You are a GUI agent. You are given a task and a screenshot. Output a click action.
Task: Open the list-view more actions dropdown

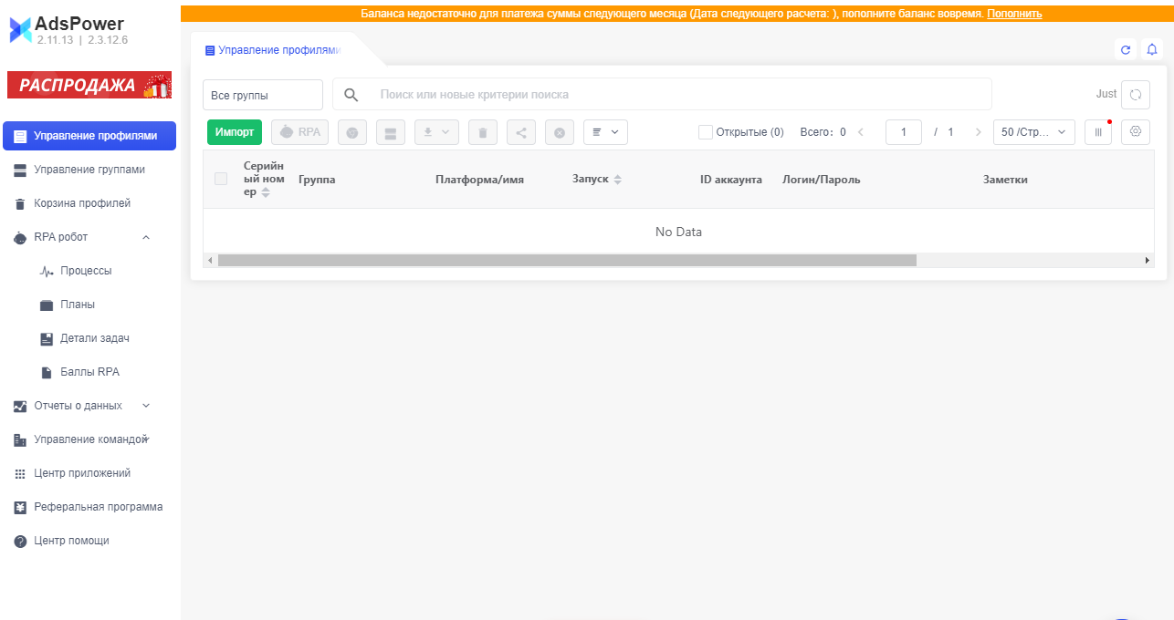point(605,132)
